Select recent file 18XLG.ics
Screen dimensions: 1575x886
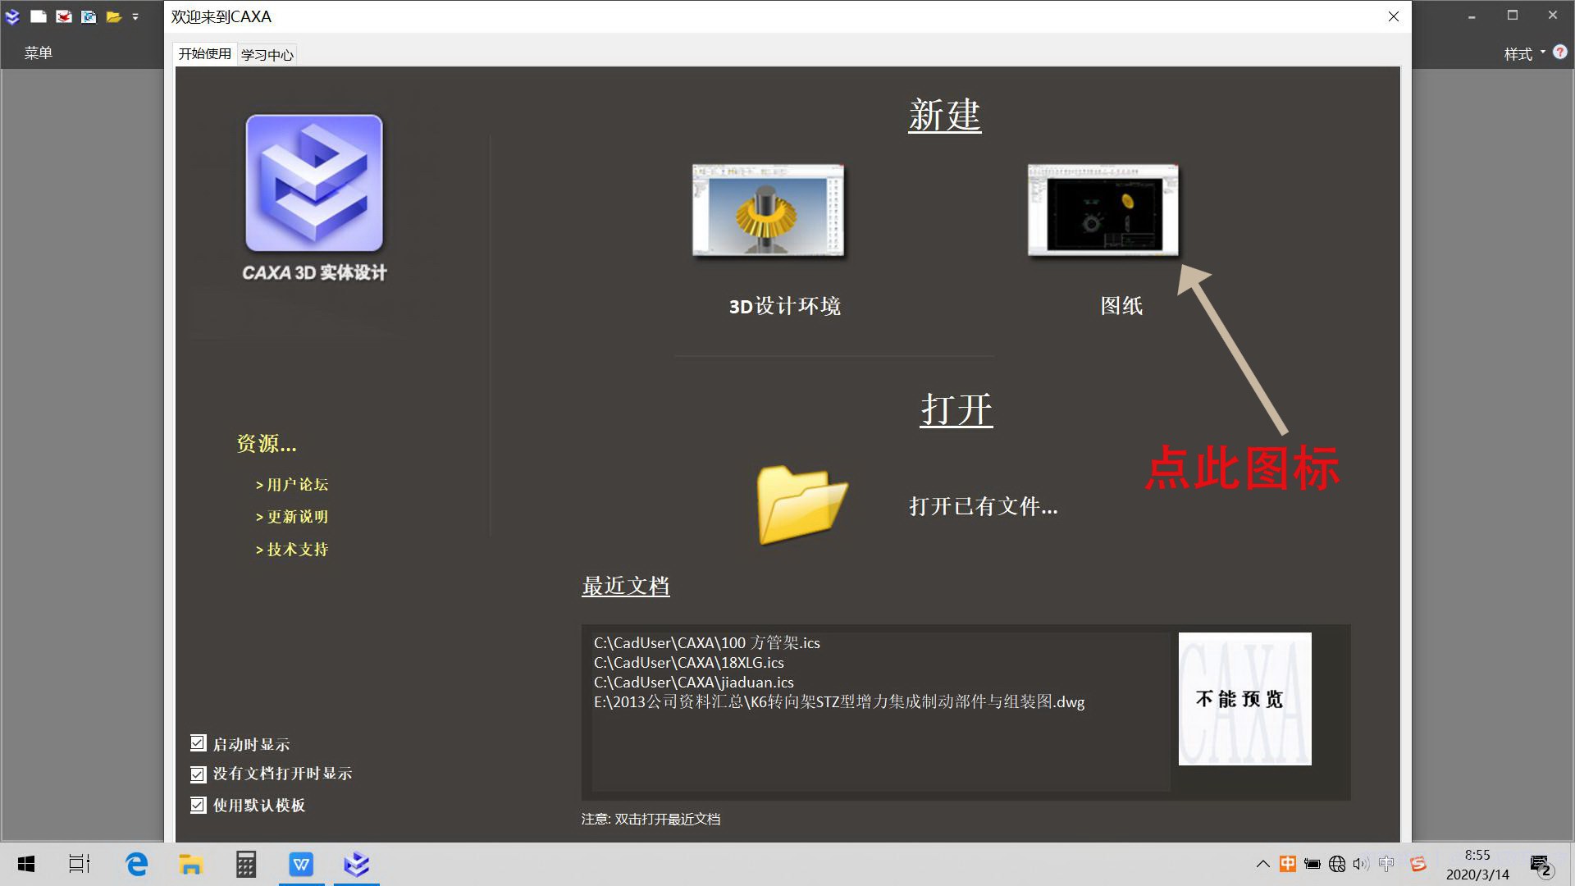[689, 663]
